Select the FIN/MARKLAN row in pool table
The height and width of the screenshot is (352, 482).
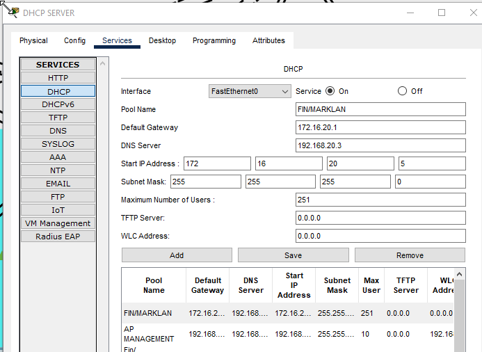point(147,313)
